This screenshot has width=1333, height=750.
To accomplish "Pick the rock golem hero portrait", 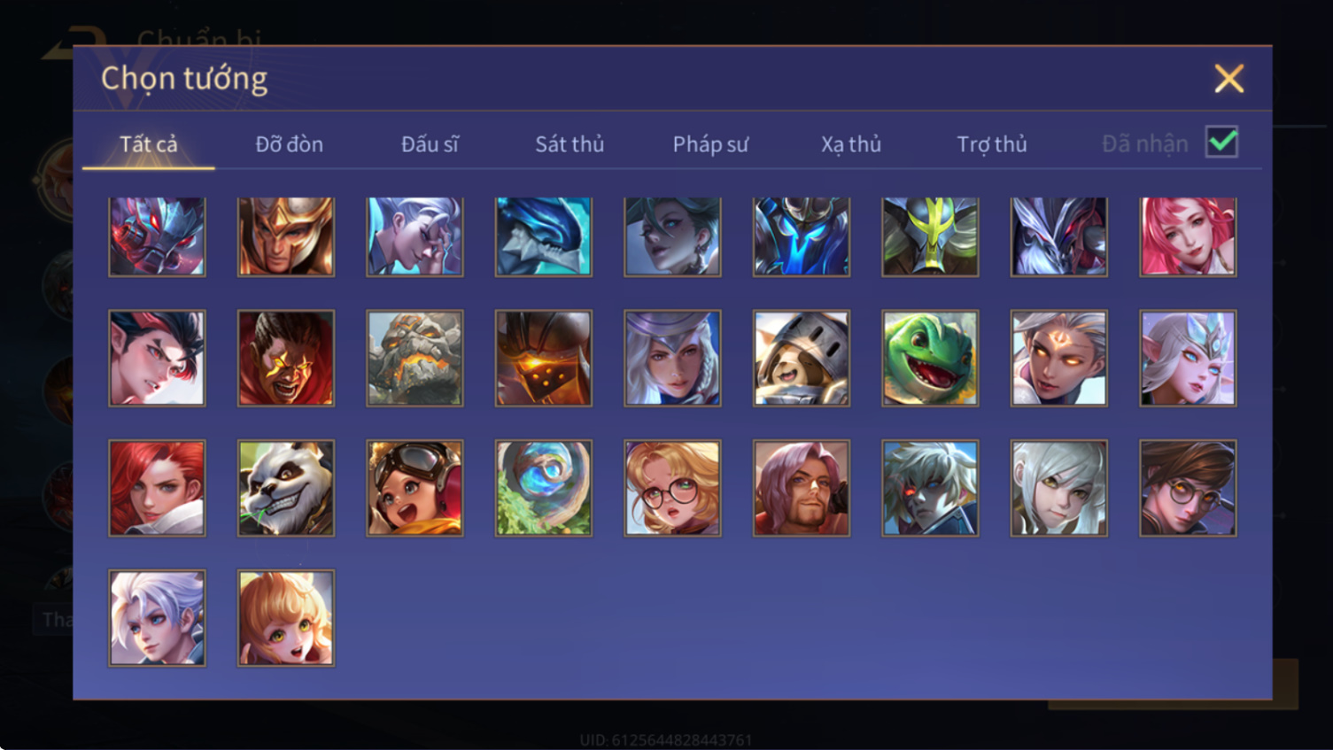I will [415, 359].
